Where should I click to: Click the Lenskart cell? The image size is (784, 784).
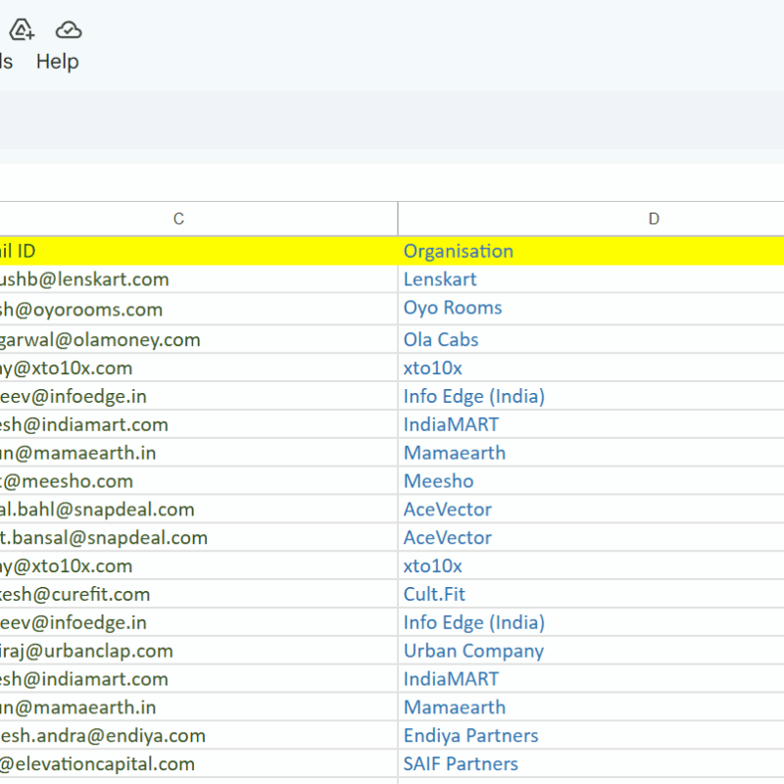point(591,279)
